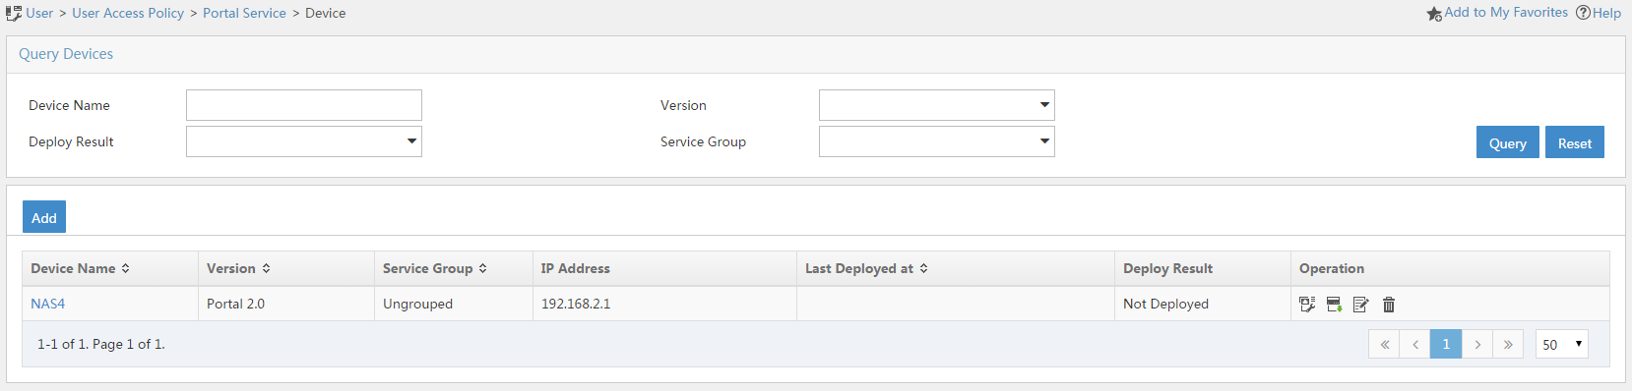Open the NAS4 device link
Screen dimensions: 1632x391
pos(47,304)
